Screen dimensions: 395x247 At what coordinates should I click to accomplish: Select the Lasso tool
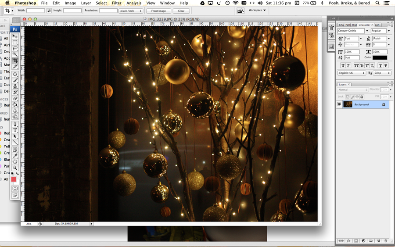coord(15,48)
